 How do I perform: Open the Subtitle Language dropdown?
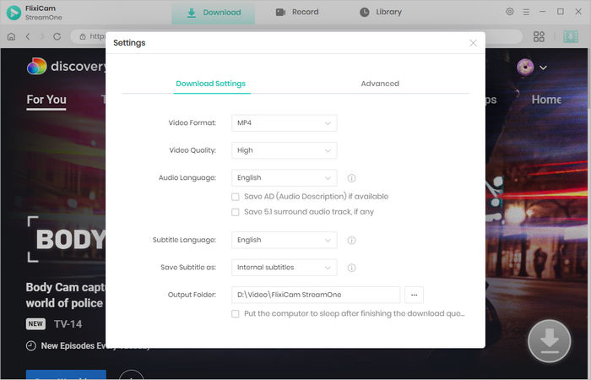click(285, 240)
